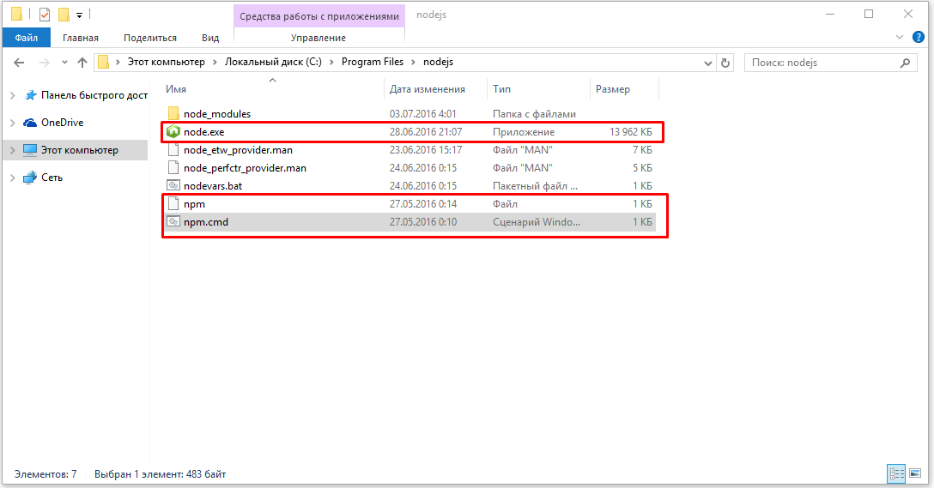Switch to details view icon

(896, 473)
